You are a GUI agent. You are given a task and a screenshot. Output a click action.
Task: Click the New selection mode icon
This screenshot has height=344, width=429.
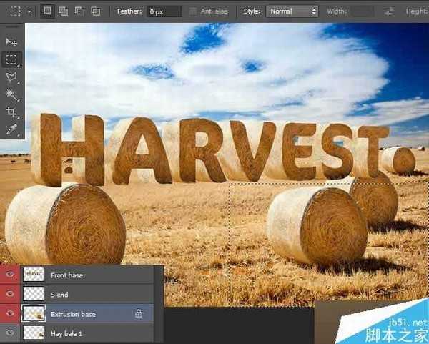48,11
